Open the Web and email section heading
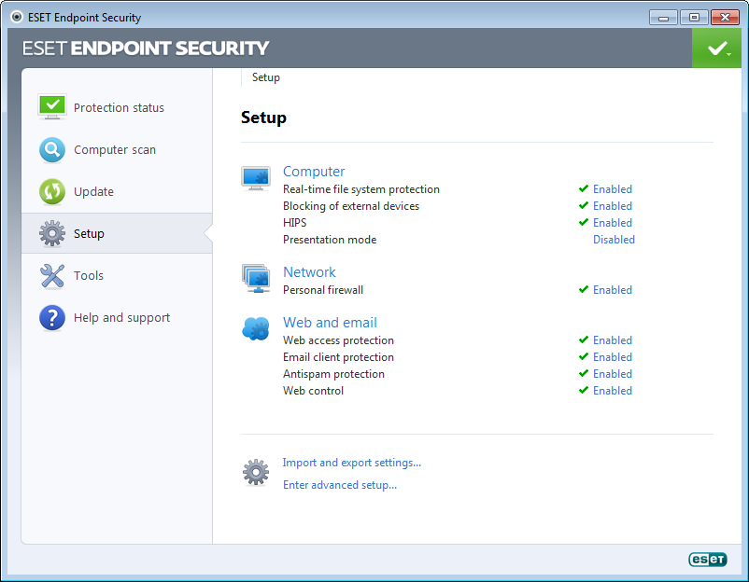This screenshot has height=582, width=749. (330, 323)
